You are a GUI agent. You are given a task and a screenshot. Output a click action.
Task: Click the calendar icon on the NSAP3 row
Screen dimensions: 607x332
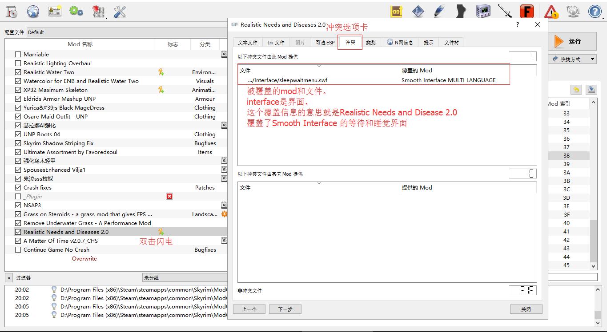click(224, 205)
